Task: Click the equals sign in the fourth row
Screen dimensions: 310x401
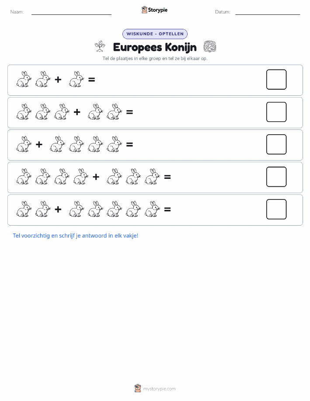Action: pyautogui.click(x=167, y=177)
